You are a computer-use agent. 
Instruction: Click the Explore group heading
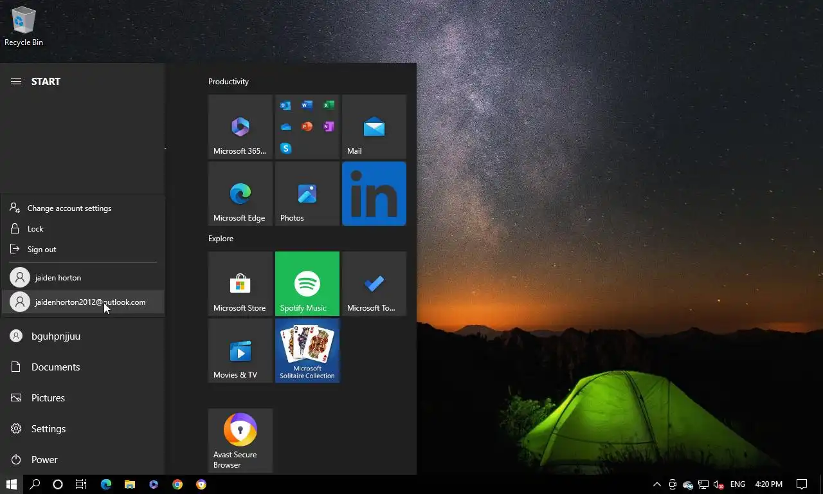click(221, 239)
